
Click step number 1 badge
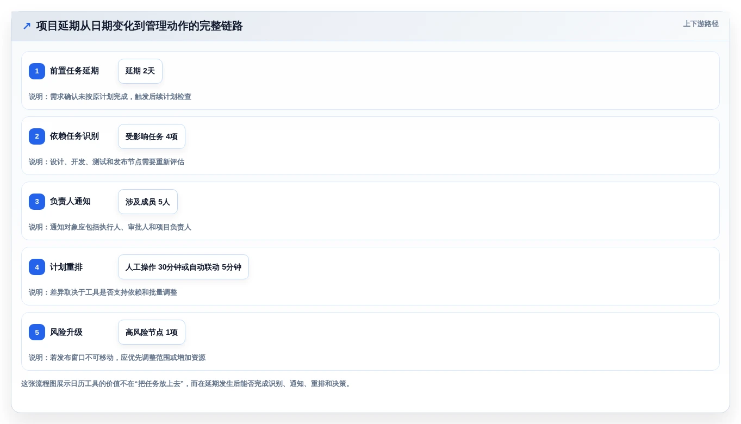(x=37, y=71)
